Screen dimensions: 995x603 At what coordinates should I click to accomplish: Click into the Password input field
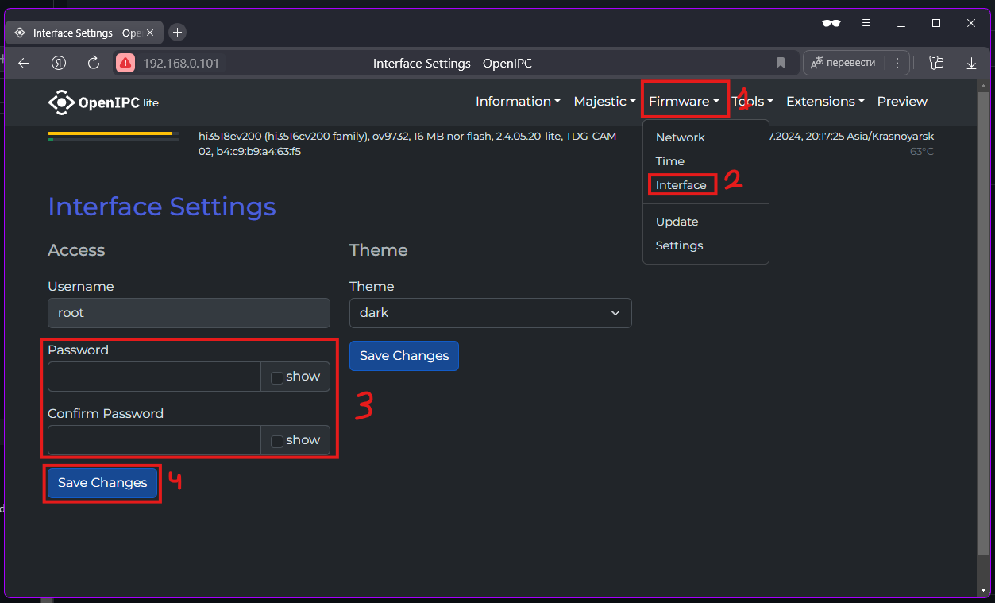[x=154, y=377]
